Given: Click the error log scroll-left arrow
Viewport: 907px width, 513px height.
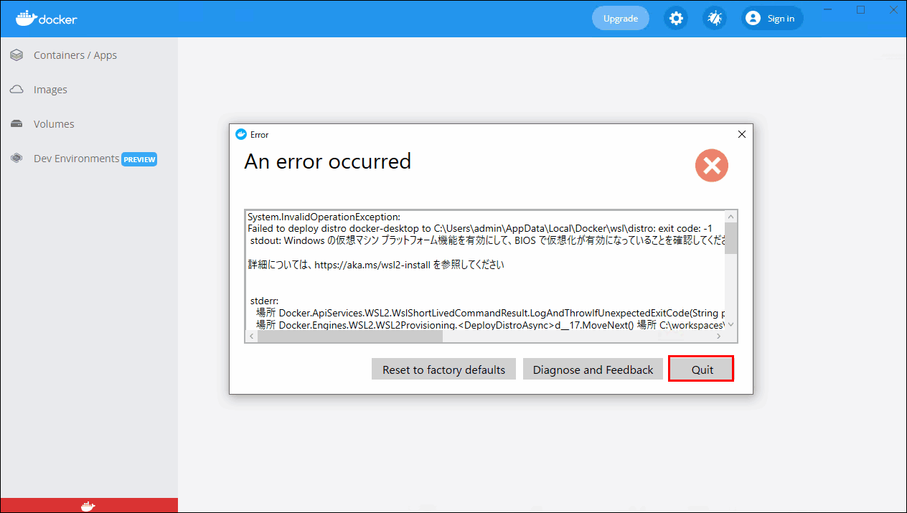Looking at the screenshot, I should pyautogui.click(x=252, y=336).
